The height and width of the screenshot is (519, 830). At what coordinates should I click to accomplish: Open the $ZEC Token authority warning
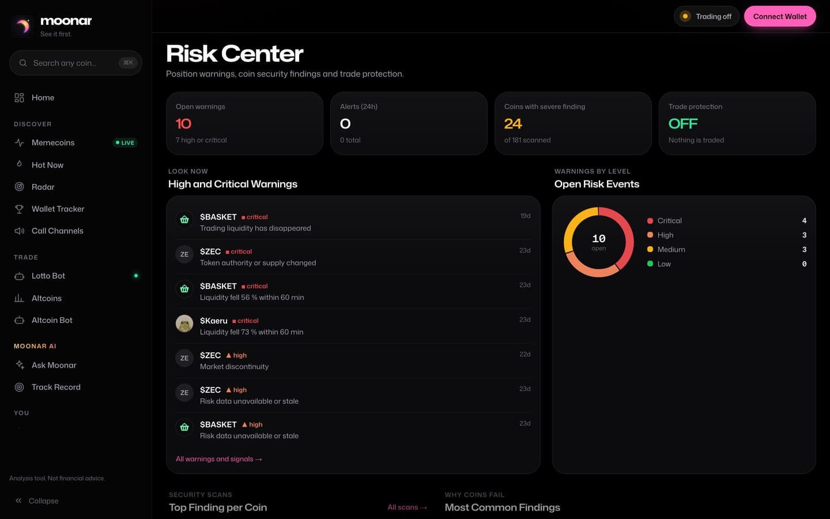[353, 257]
